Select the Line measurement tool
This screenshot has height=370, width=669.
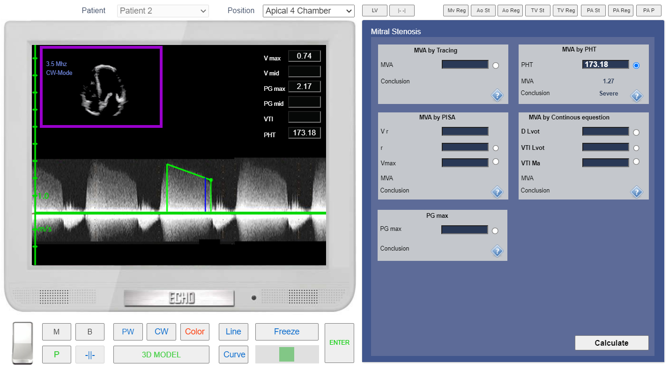[x=233, y=332]
